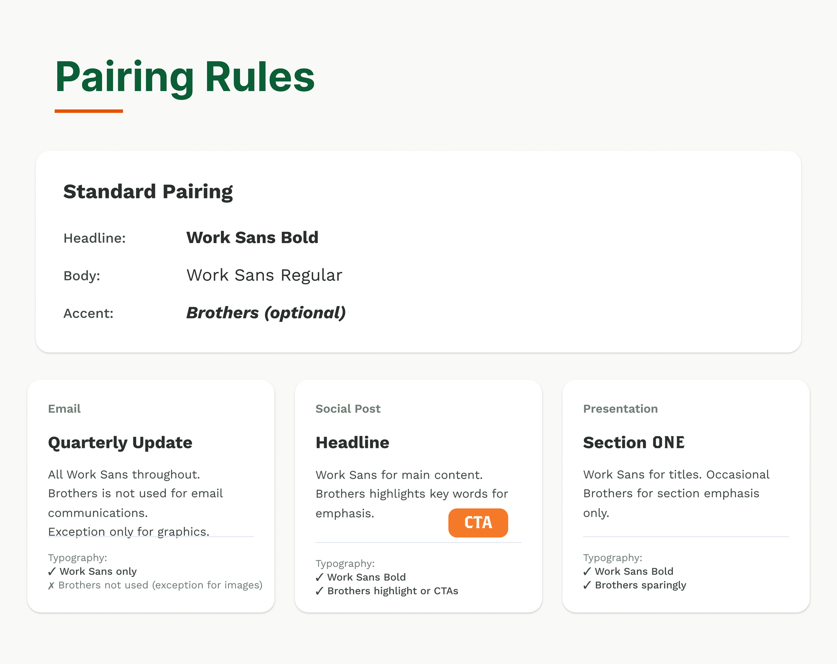Screen dimensions: 837x664
Task: Select the Work Sans Bold sample
Action: [x=252, y=238]
